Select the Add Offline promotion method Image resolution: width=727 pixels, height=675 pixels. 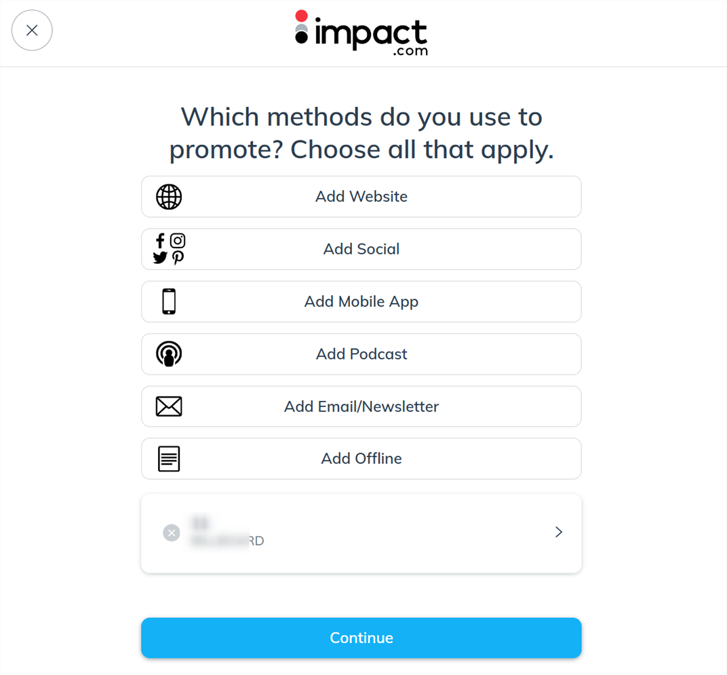tap(361, 459)
